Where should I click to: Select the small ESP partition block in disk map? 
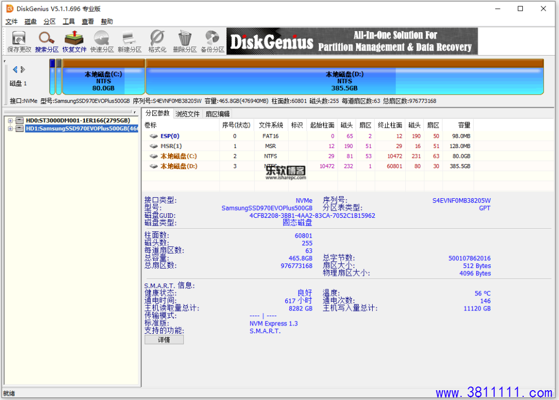coord(52,77)
